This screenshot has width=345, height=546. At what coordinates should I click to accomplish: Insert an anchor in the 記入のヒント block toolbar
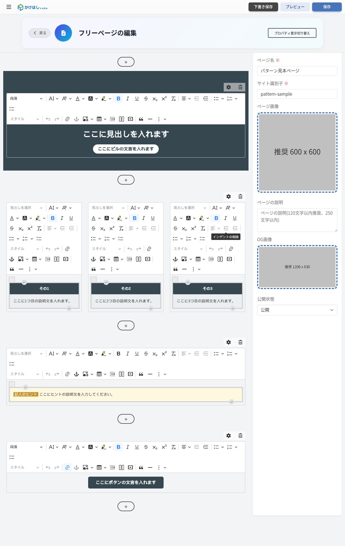pos(77,374)
